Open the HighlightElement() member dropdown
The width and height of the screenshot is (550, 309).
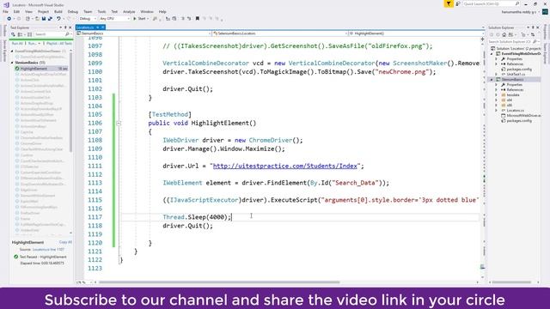coord(416,33)
